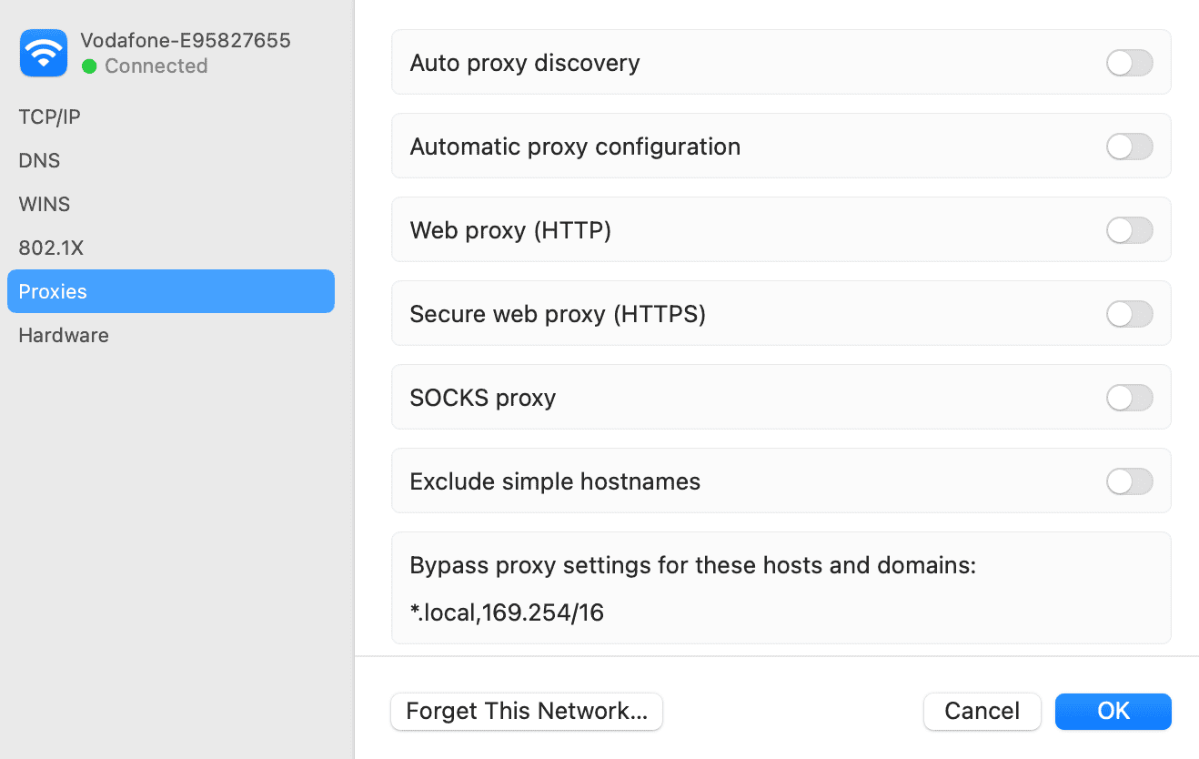The height and width of the screenshot is (759, 1199).
Task: Click Forget This Network button
Action: pos(526,711)
